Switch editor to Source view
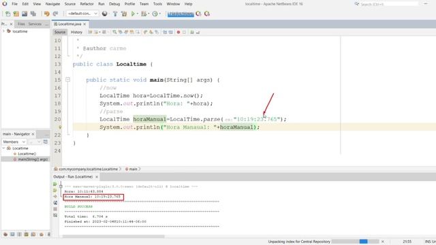The height and width of the screenshot is (245, 436). coord(60,32)
